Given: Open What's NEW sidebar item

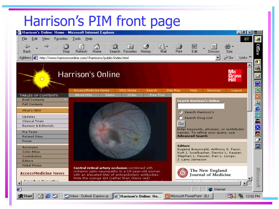Looking at the screenshot, I should [43, 110].
